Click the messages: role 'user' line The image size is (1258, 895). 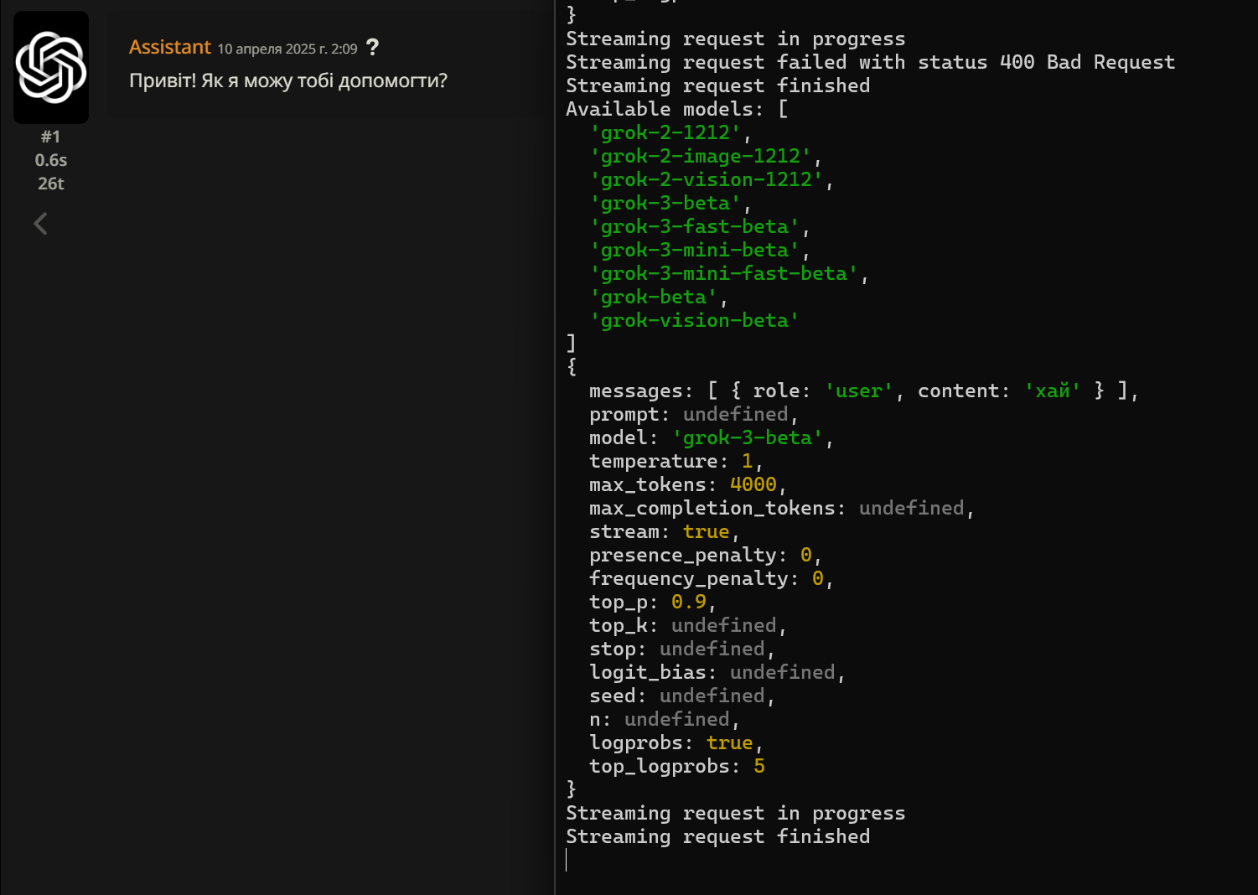point(864,391)
